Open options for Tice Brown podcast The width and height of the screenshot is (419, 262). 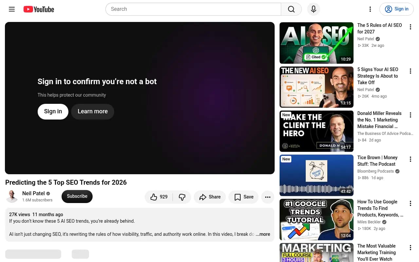click(410, 159)
